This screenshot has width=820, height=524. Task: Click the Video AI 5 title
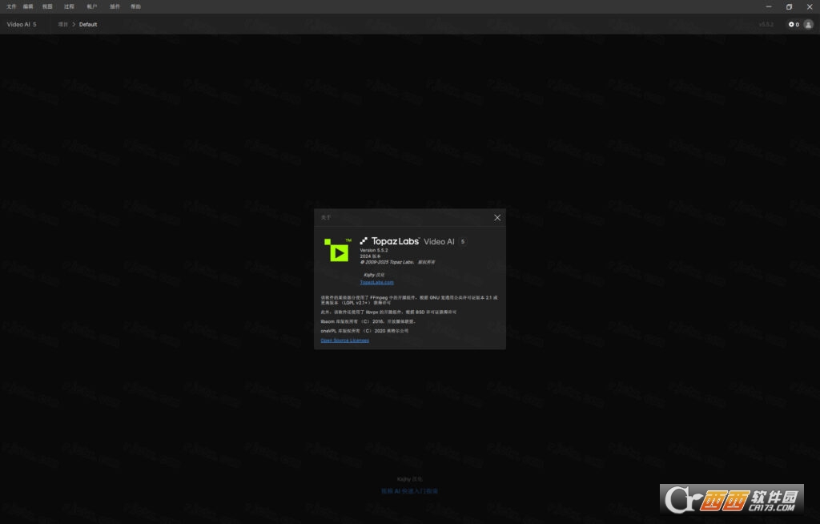[22, 25]
